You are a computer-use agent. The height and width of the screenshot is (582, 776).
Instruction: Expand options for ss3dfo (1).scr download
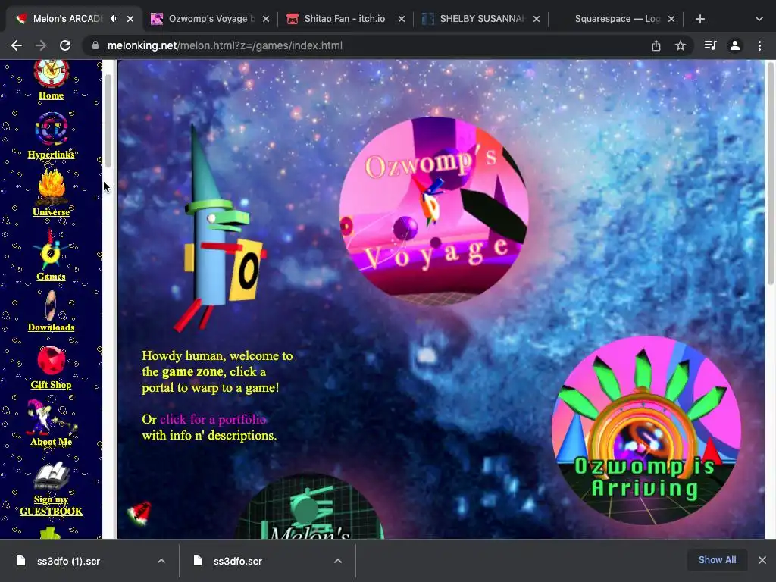pos(161,561)
